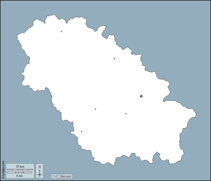The height and width of the screenshot is (181, 211).
Task: Click the mile scale bar
Action: click(20, 172)
